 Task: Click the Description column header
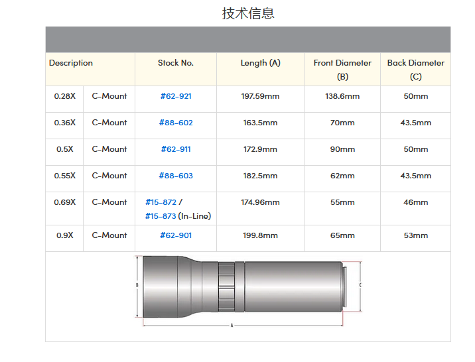tap(71, 63)
